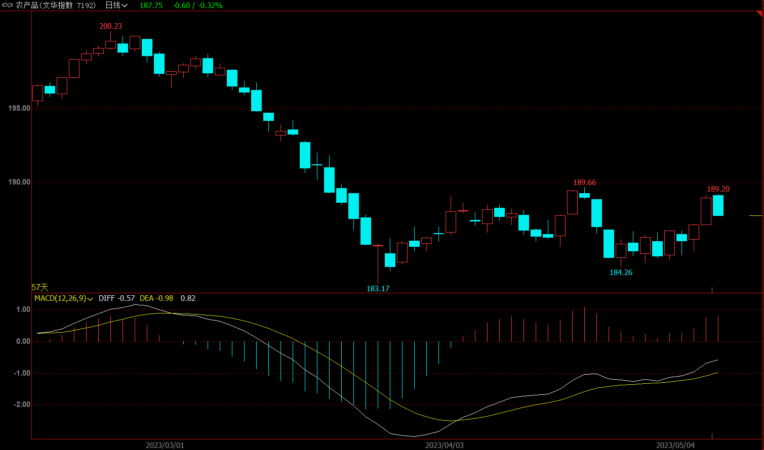Click the latest price 187.75
The height and width of the screenshot is (450, 764).
151,6
